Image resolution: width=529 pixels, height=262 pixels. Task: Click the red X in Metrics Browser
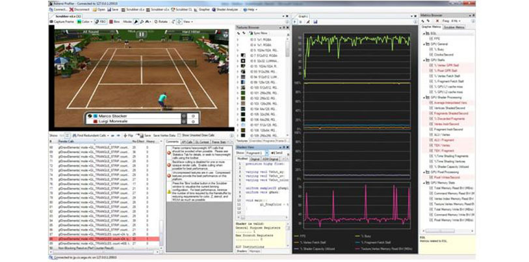(437, 21)
